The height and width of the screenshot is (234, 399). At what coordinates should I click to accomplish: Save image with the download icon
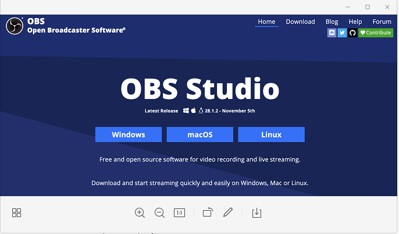[x=256, y=213]
